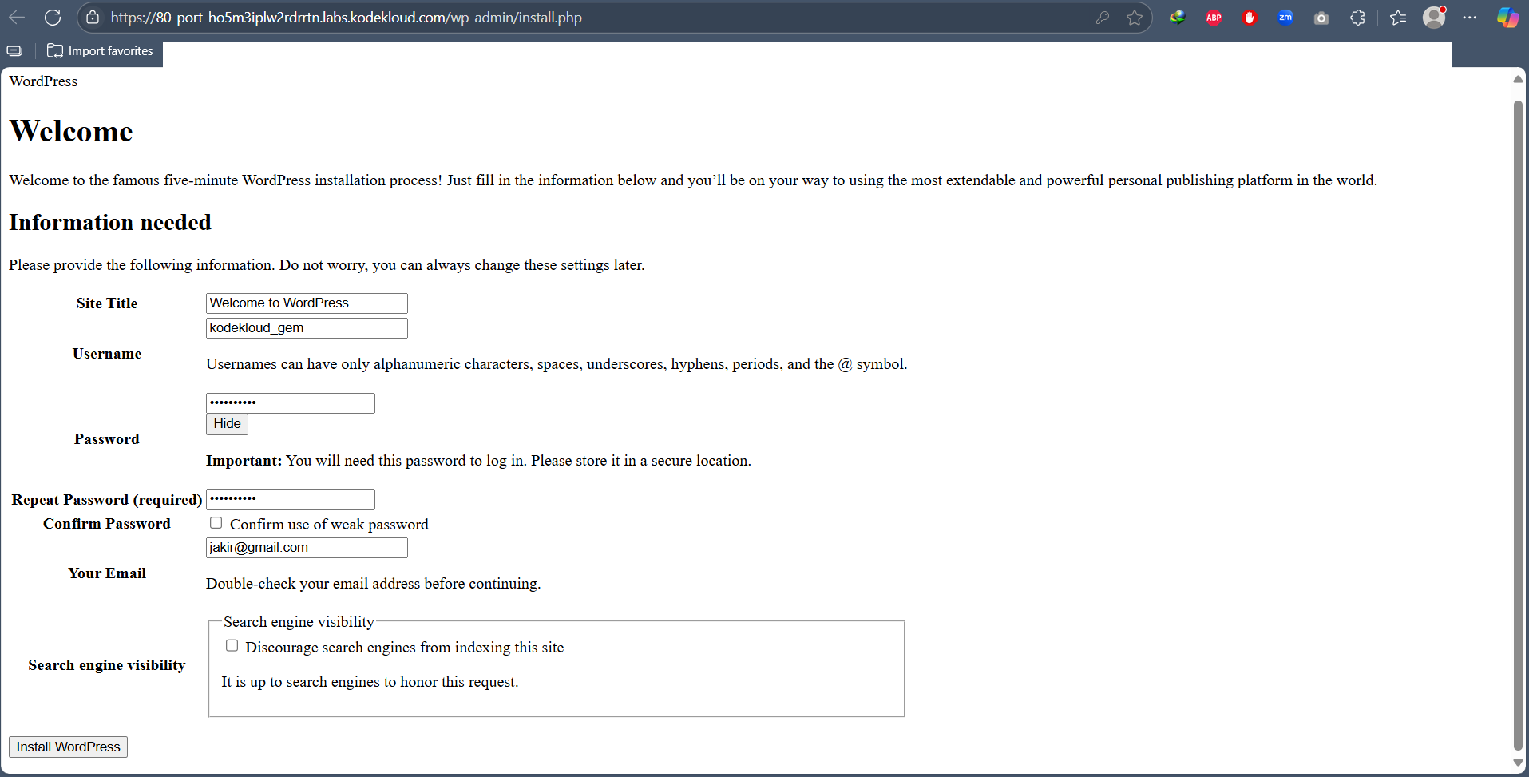The height and width of the screenshot is (777, 1529).
Task: Check Discourage search engines from indexing
Action: tap(232, 645)
